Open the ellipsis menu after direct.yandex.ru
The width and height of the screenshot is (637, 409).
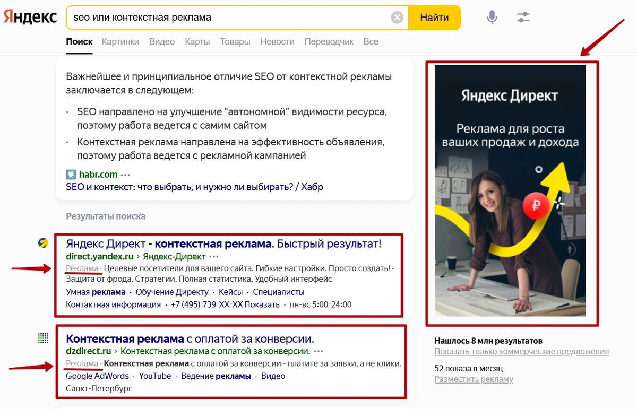coord(214,256)
